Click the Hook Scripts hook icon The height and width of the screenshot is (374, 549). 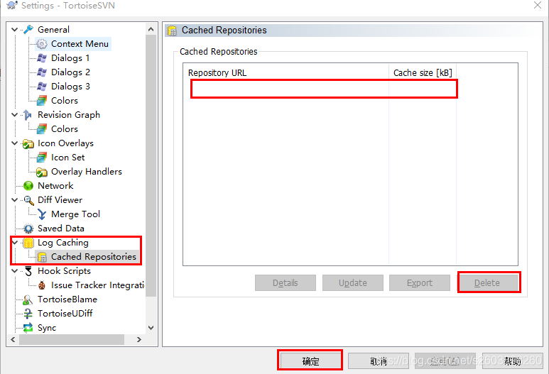(28, 271)
